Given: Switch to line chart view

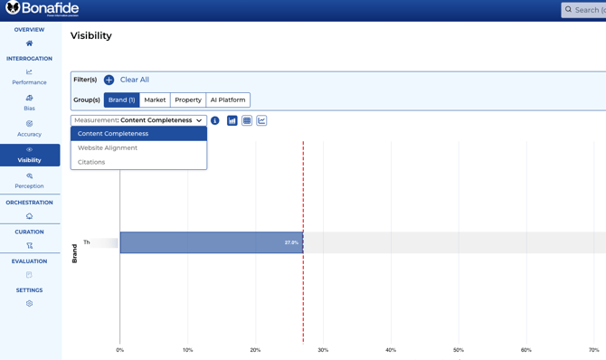Looking at the screenshot, I should pos(261,120).
